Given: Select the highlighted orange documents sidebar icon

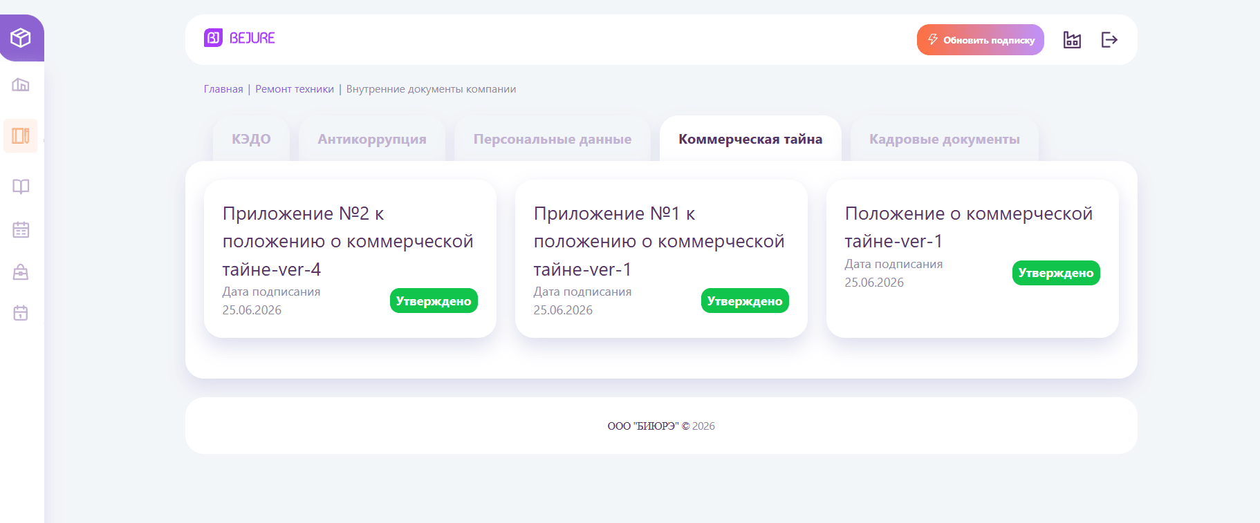Looking at the screenshot, I should click(x=21, y=135).
